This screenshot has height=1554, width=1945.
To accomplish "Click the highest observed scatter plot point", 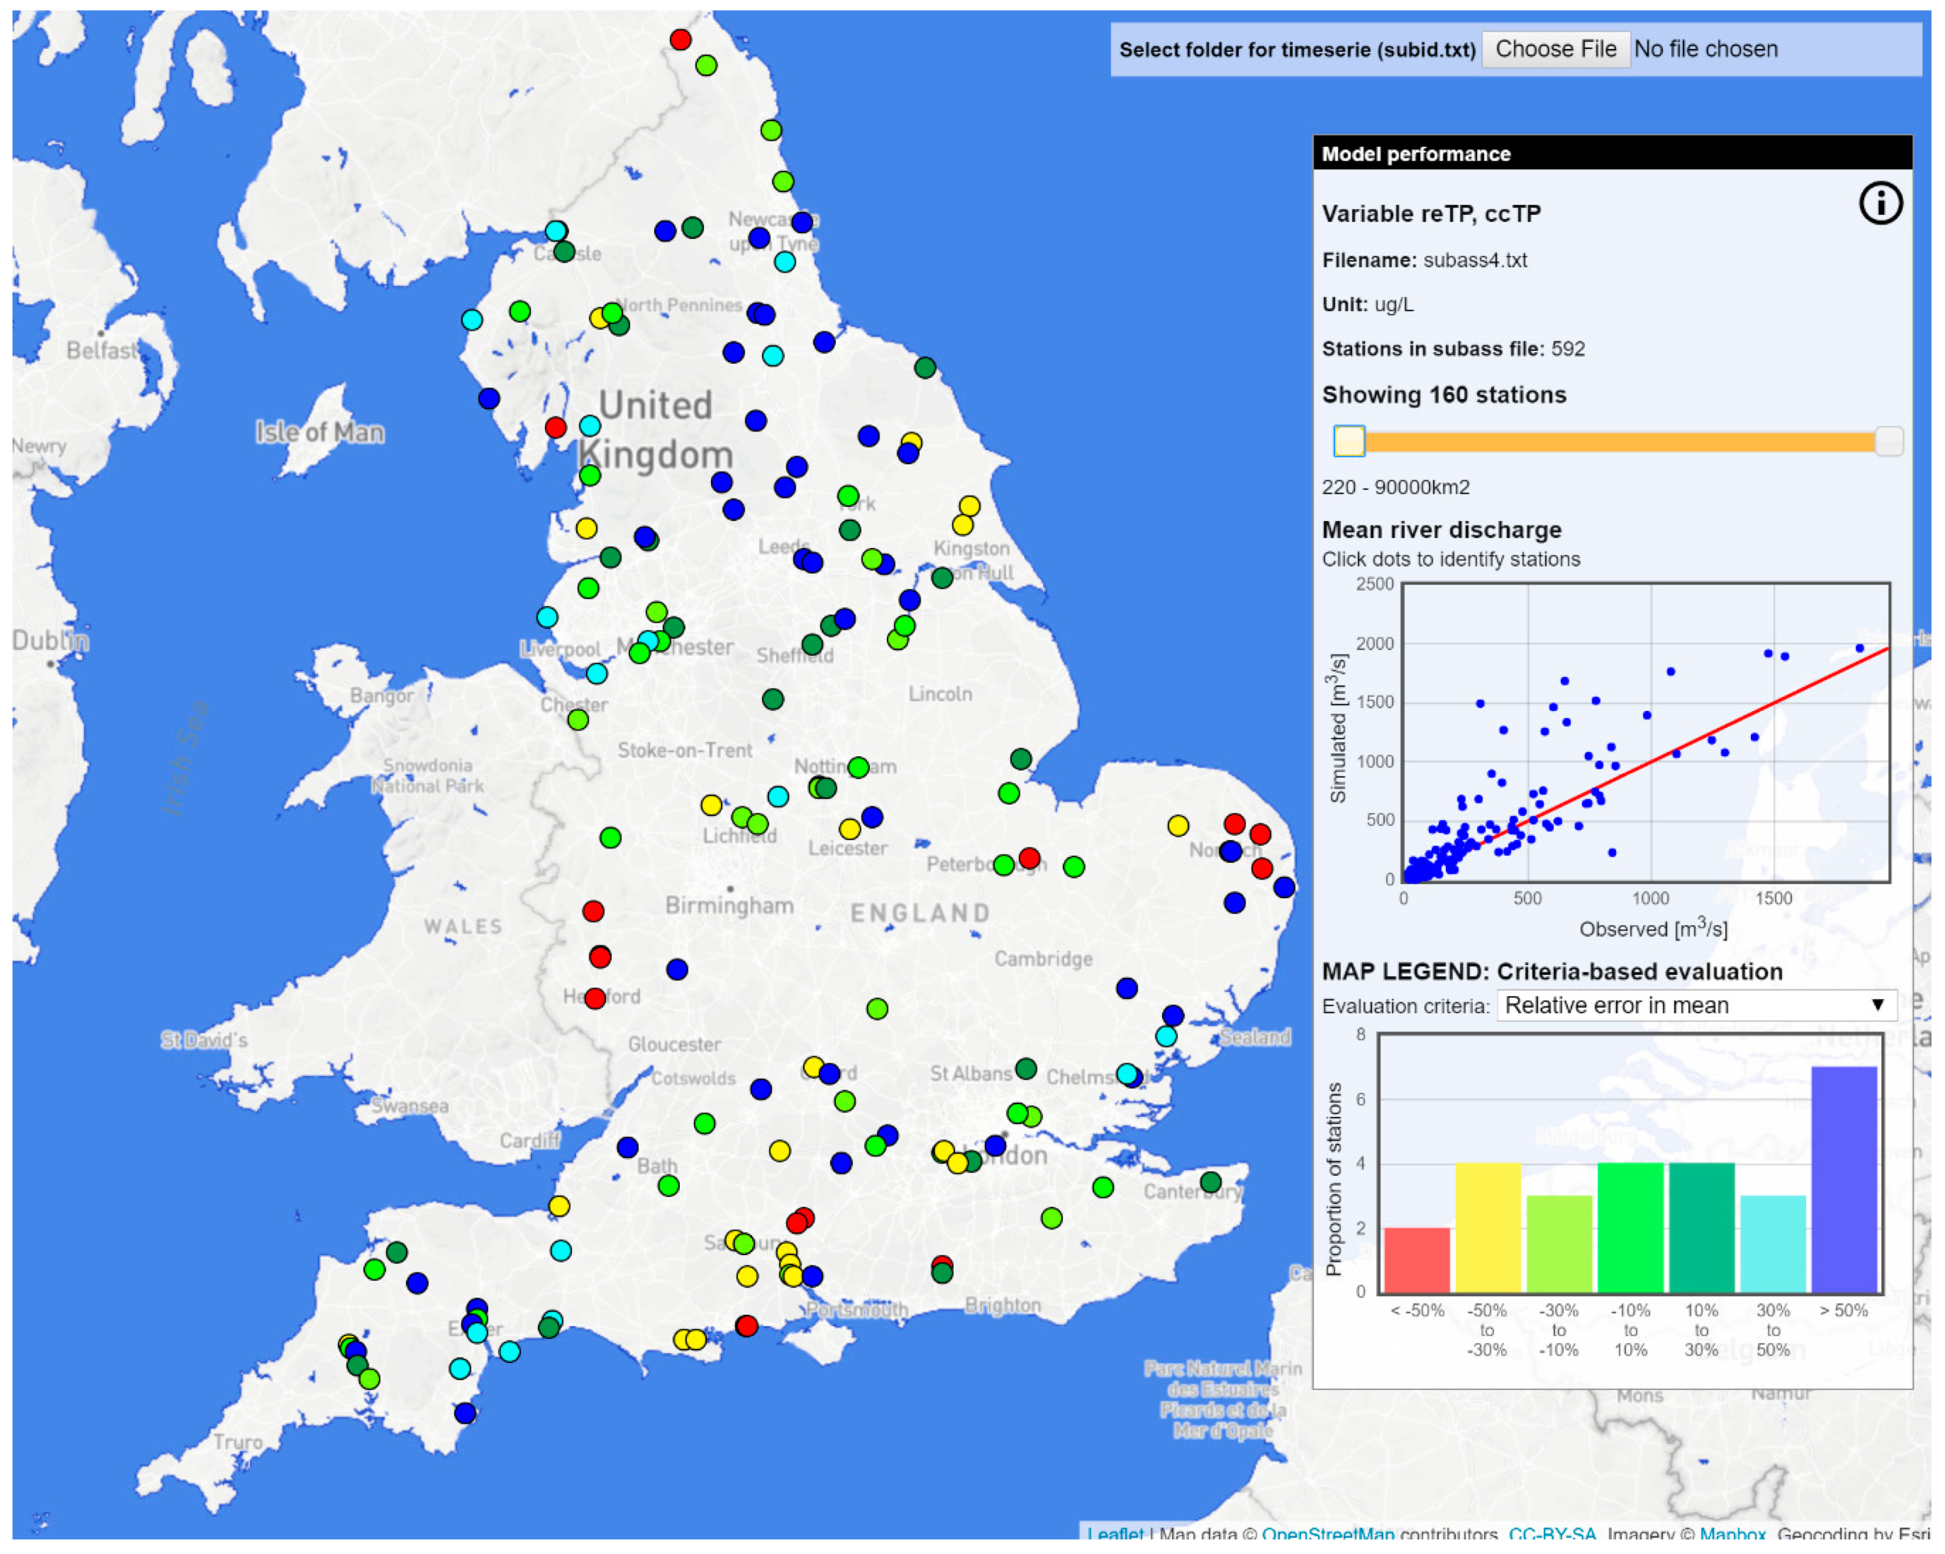I will click(x=1859, y=648).
